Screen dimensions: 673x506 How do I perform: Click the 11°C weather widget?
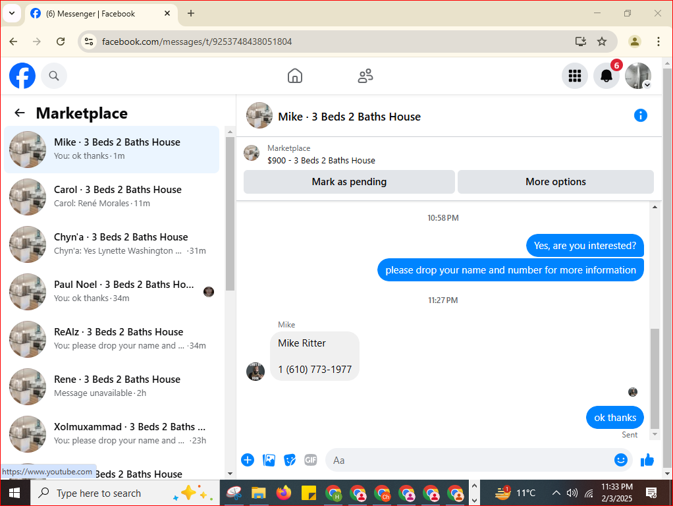[516, 493]
